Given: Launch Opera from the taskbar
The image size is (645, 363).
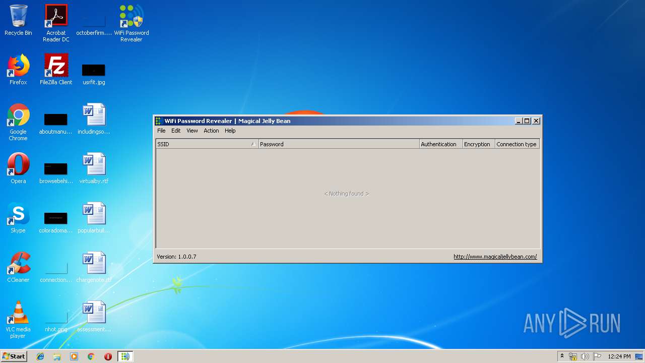Looking at the screenshot, I should pyautogui.click(x=108, y=356).
